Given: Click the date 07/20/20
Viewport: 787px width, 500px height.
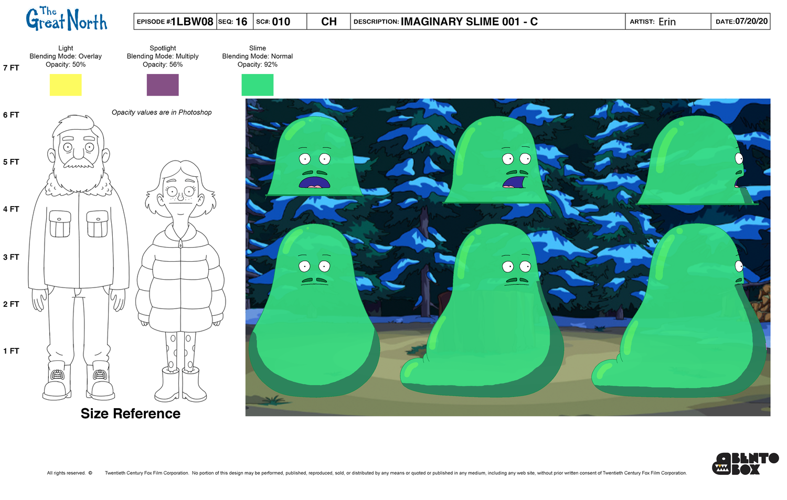Looking at the screenshot, I should [751, 22].
